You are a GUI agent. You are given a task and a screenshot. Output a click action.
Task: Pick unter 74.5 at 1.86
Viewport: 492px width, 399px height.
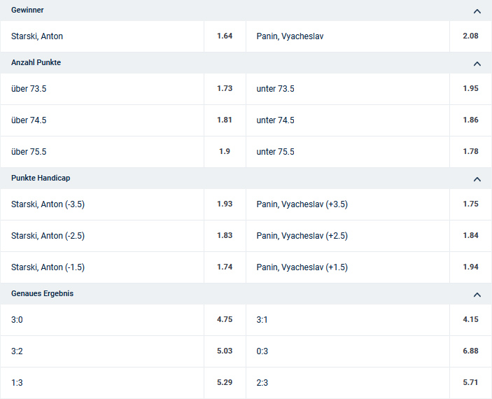coord(470,120)
